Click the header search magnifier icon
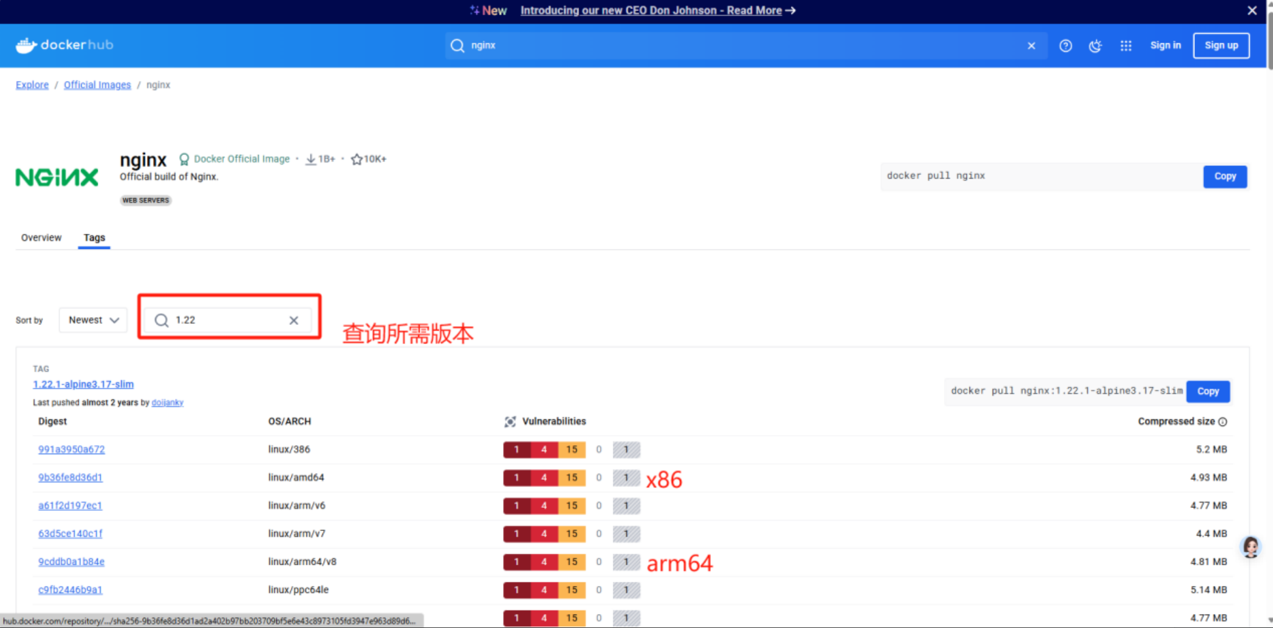Screen dimensions: 1273x628 [x=457, y=46]
